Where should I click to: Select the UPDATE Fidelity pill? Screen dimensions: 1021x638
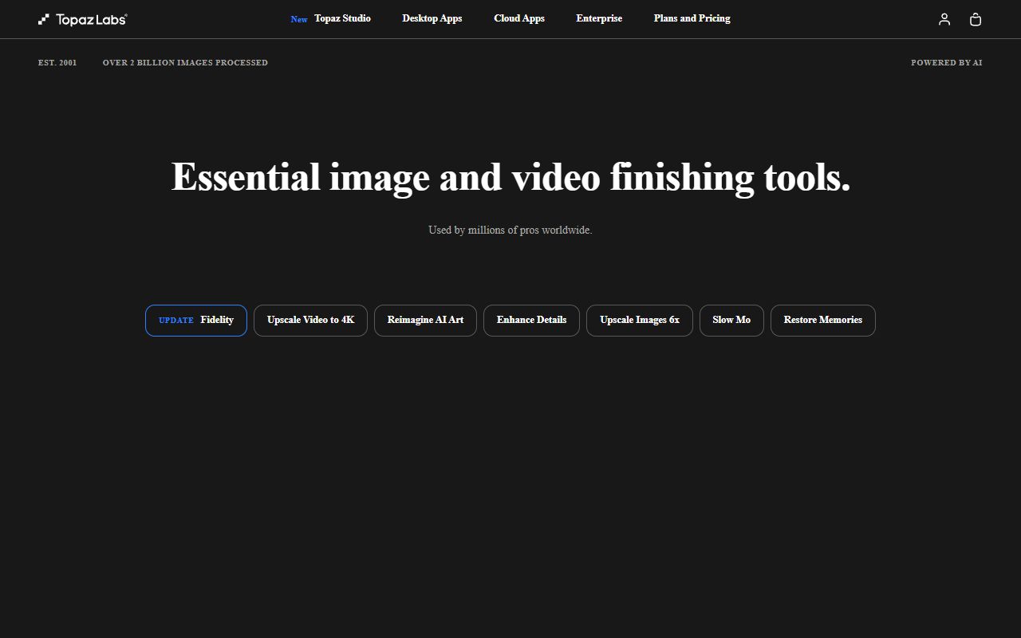(x=195, y=320)
